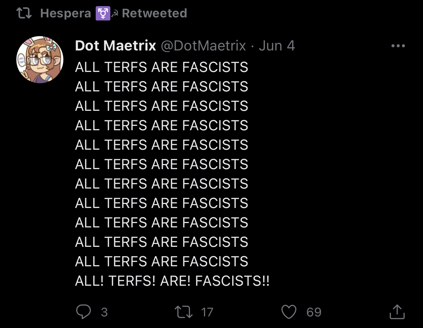Image resolution: width=423 pixels, height=328 pixels.
Task: Click the like count 69
Action: coord(314,312)
